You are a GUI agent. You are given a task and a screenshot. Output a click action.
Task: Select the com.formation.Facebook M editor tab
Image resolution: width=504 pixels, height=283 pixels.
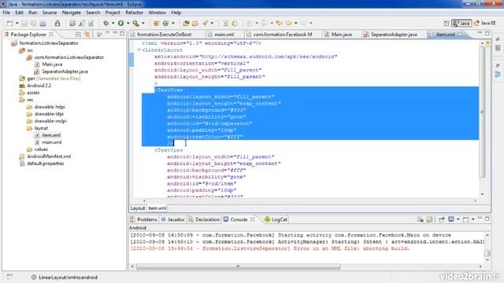tap(283, 35)
